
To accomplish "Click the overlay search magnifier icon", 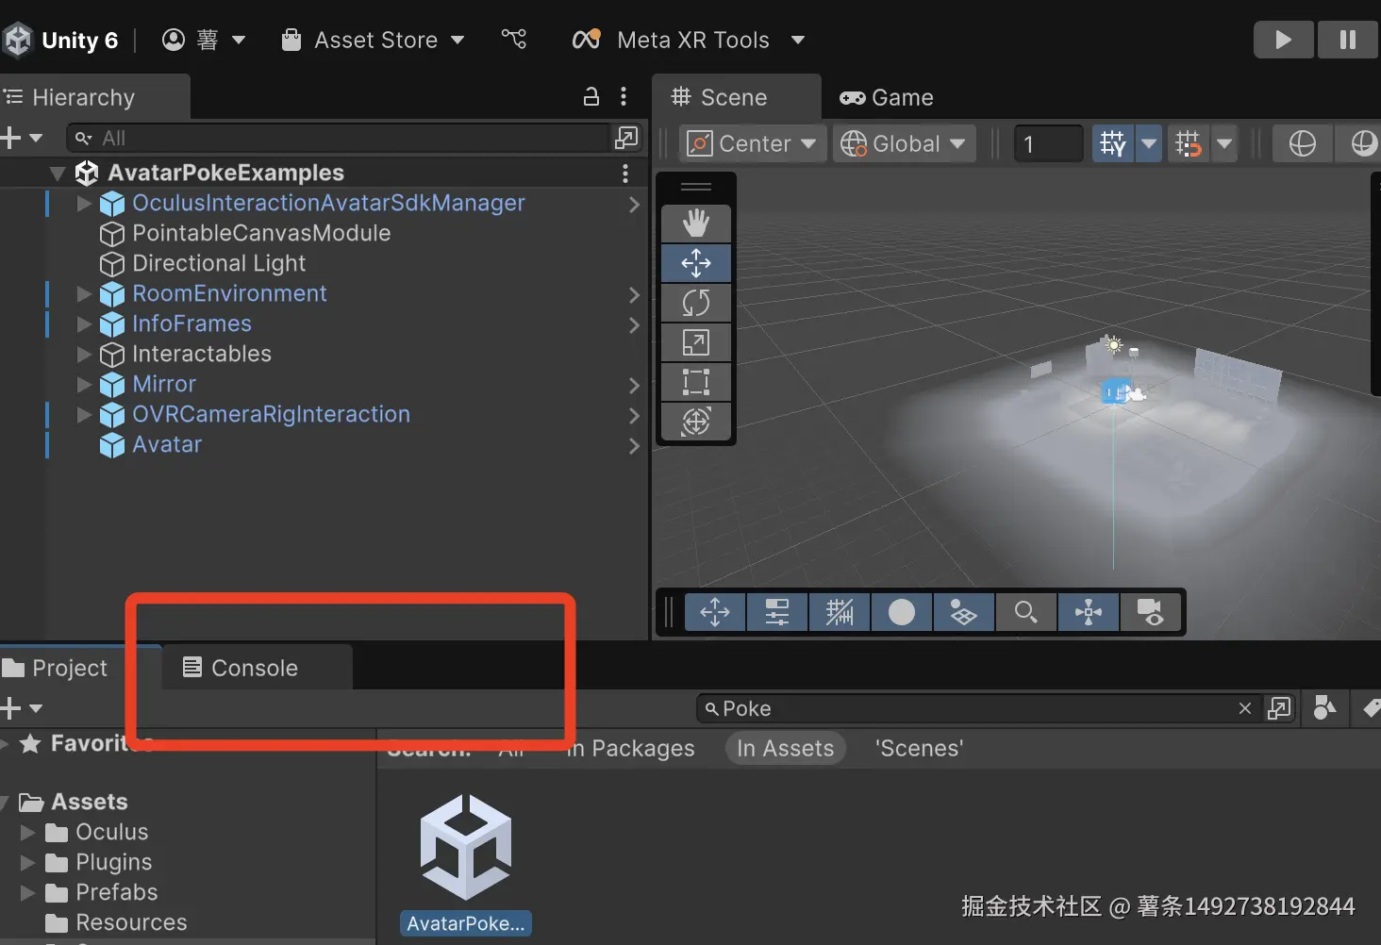I will tap(1025, 612).
